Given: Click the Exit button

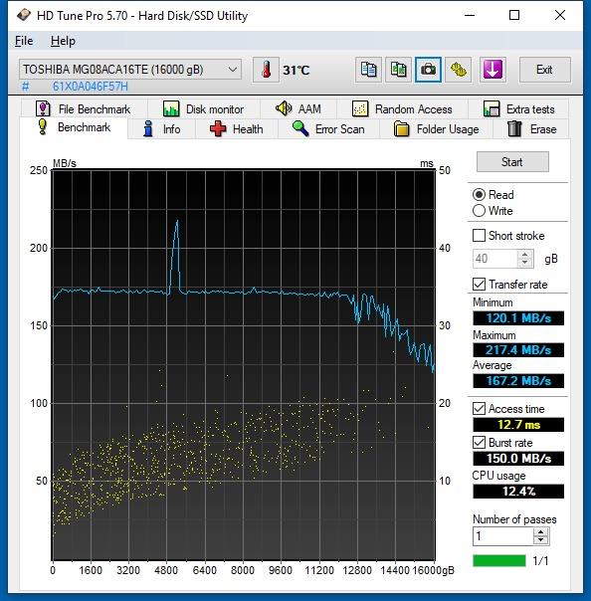Looking at the screenshot, I should point(544,70).
